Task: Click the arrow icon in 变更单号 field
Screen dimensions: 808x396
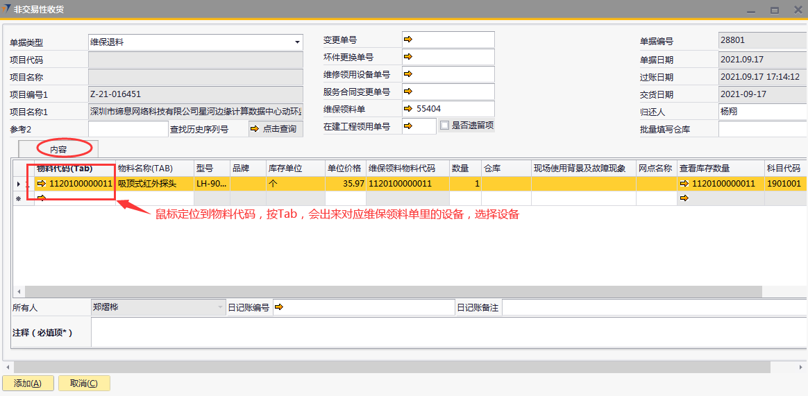Action: (x=408, y=40)
